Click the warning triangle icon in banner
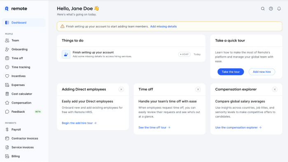Viewport: 288px width, 162px height. (63, 26)
